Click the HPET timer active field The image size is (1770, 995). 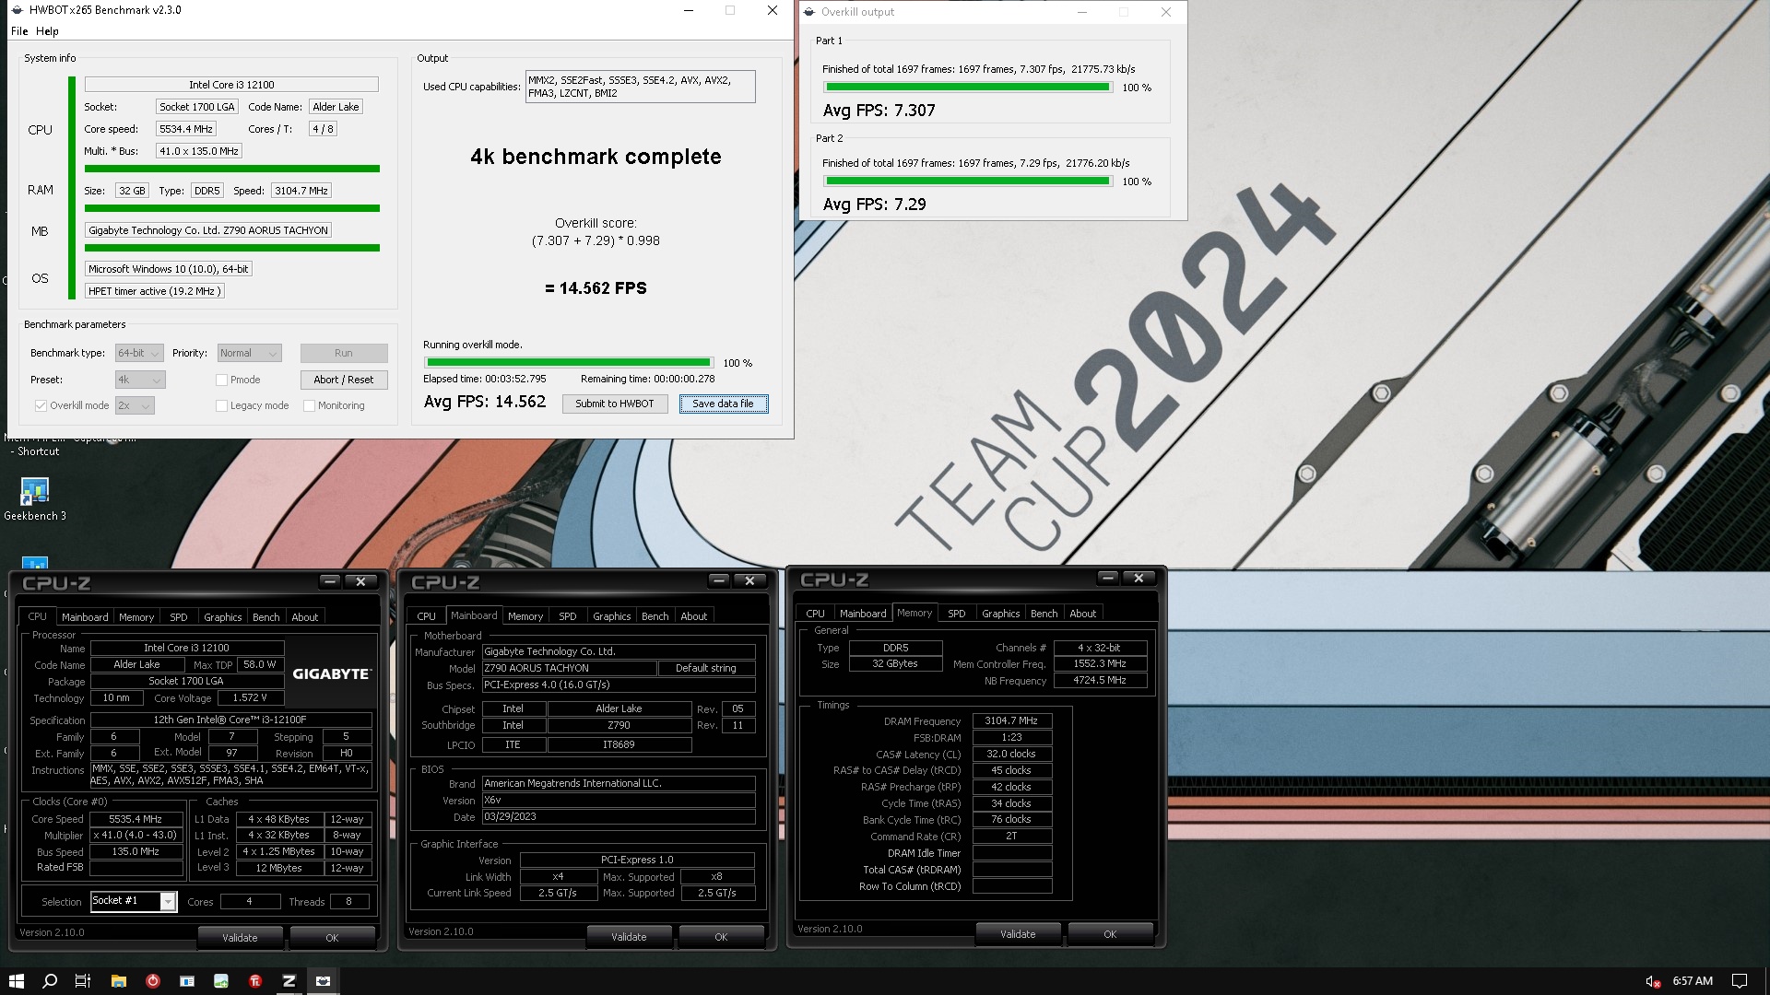[x=154, y=291]
